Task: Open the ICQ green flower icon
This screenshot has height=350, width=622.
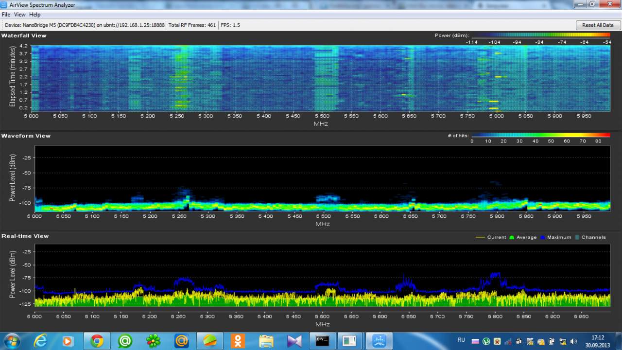Action: [153, 341]
